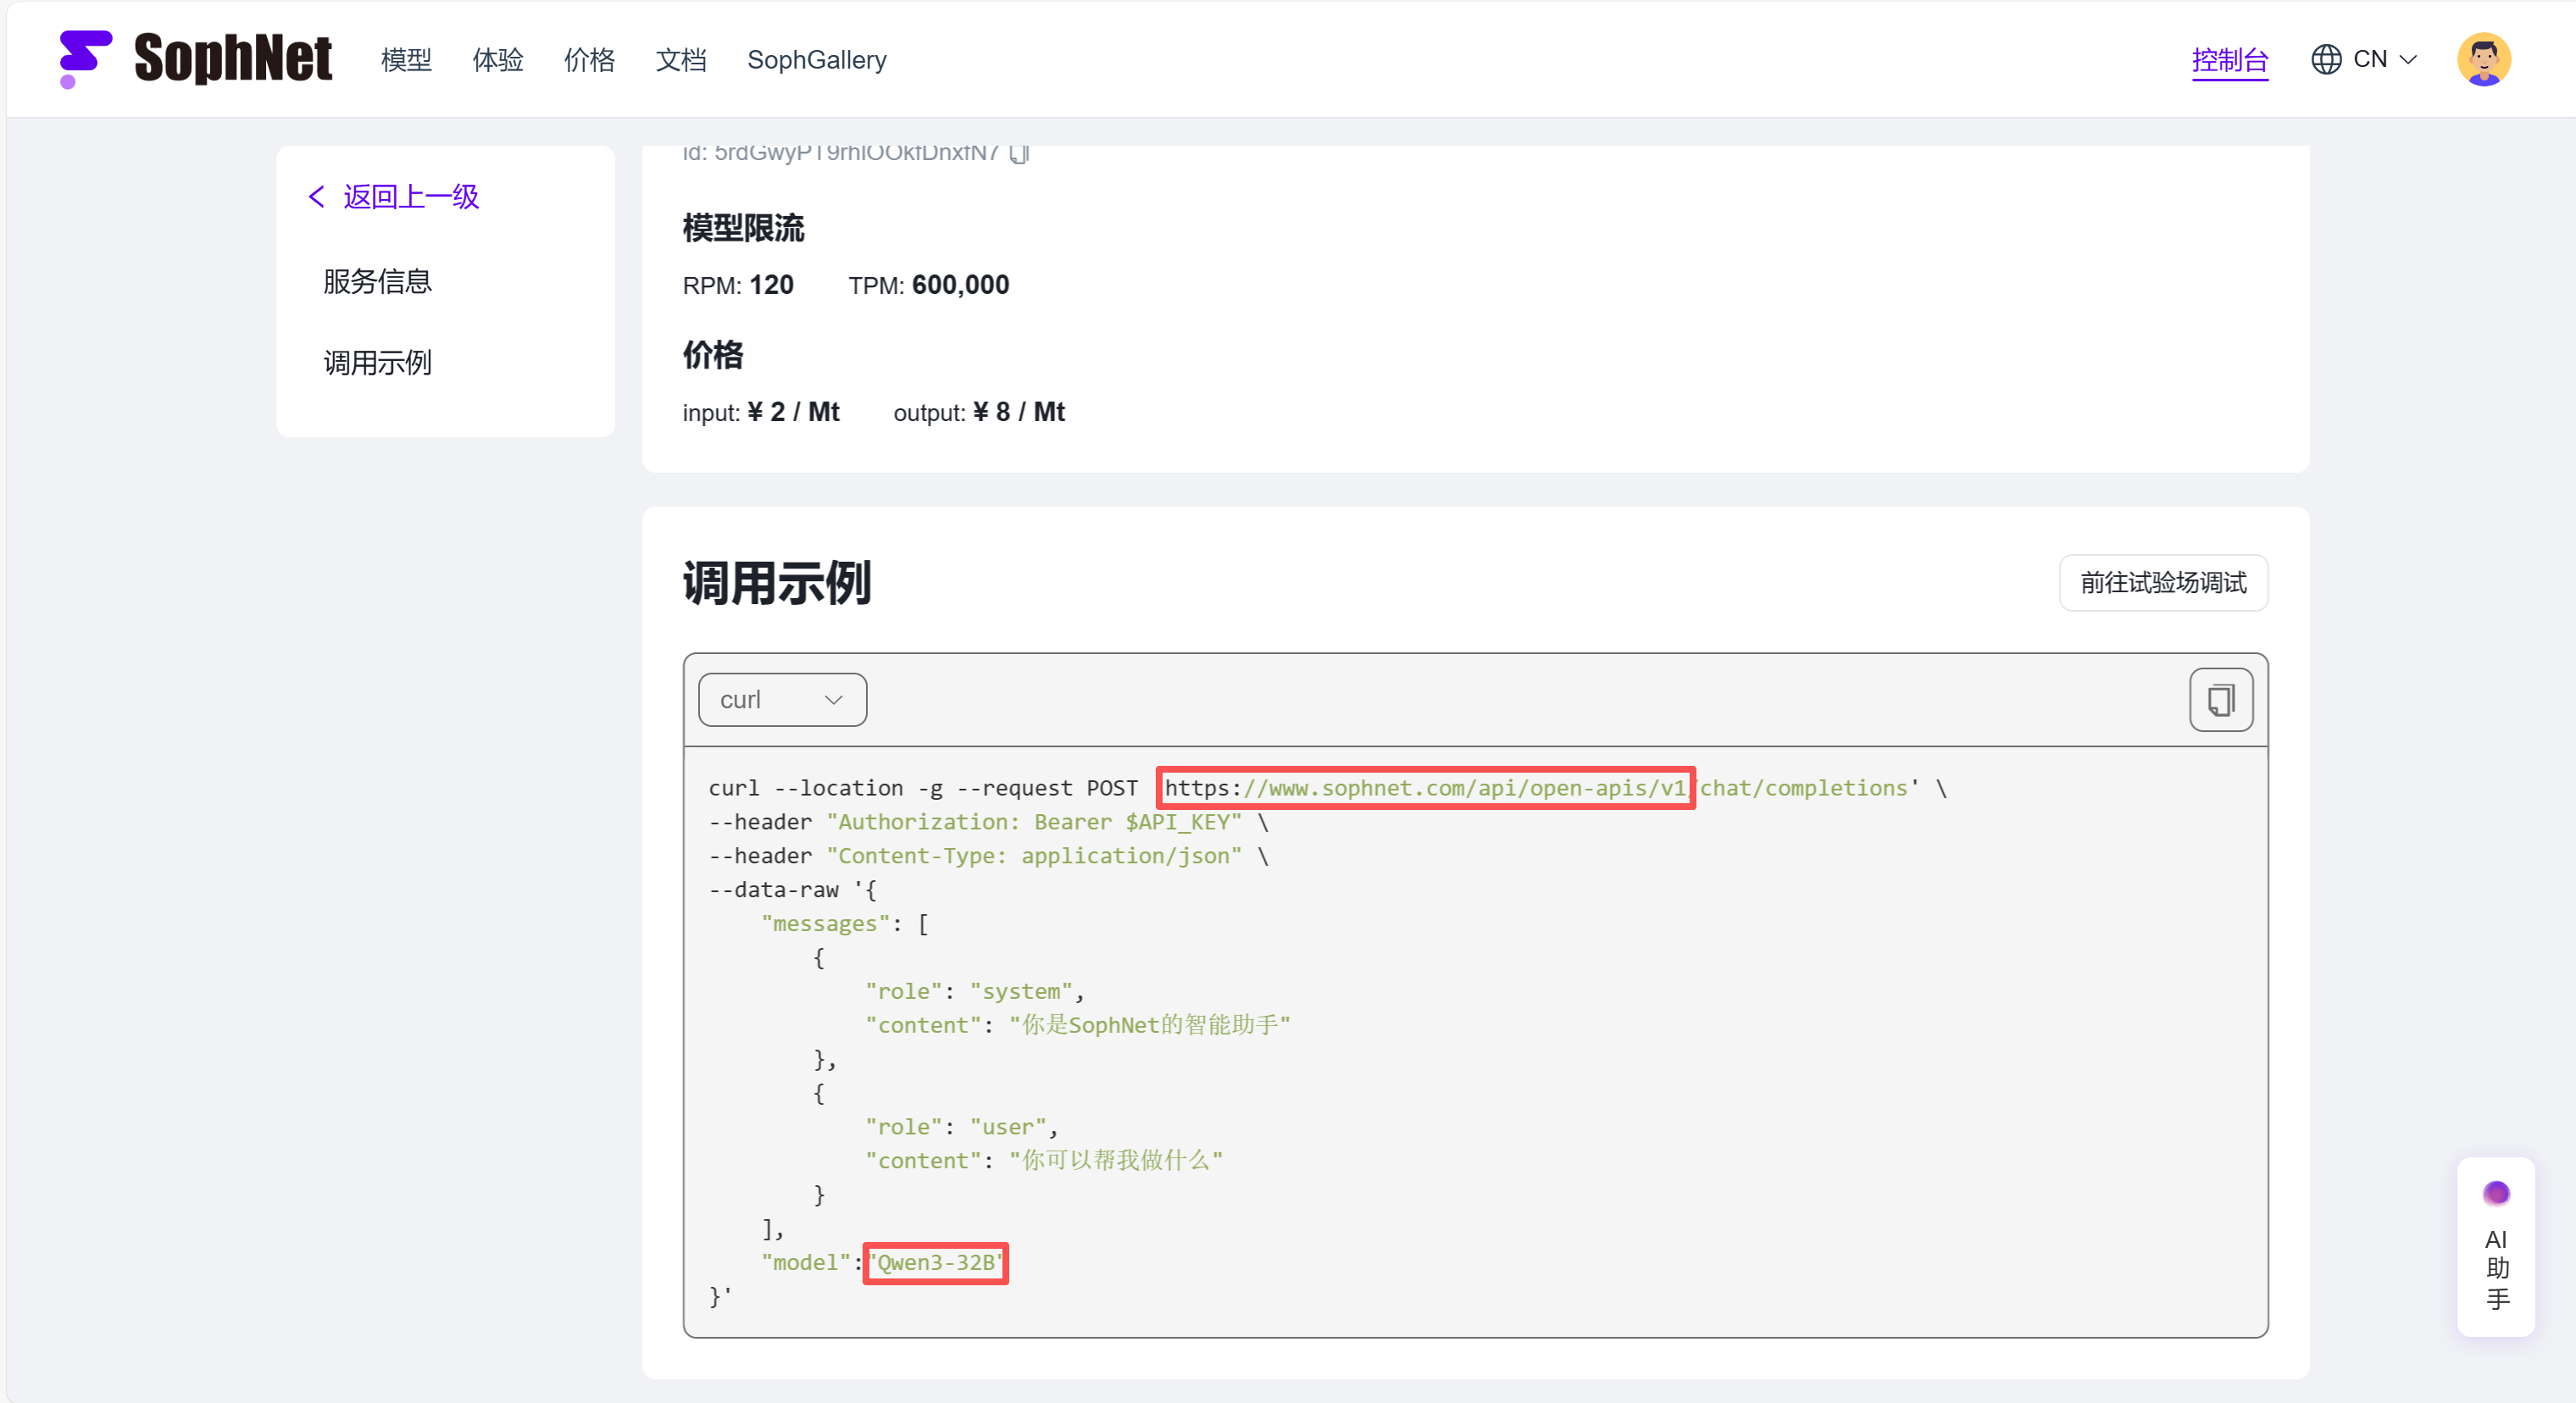Click the SophNet wordmark text
Image resolution: width=2576 pixels, height=1403 pixels.
coord(232,58)
